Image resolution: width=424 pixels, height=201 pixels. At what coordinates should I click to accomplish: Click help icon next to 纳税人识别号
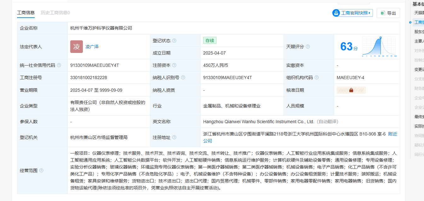pyautogui.click(x=183, y=78)
